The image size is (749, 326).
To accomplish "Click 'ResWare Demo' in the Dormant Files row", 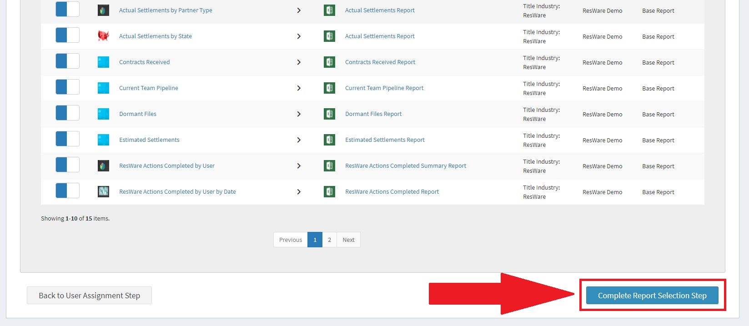I will point(602,114).
